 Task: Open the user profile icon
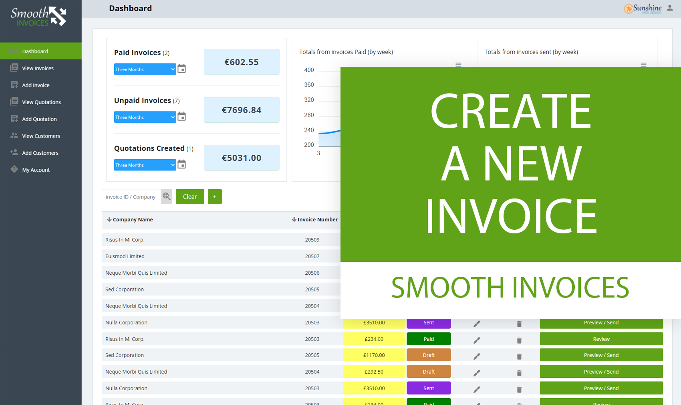670,8
